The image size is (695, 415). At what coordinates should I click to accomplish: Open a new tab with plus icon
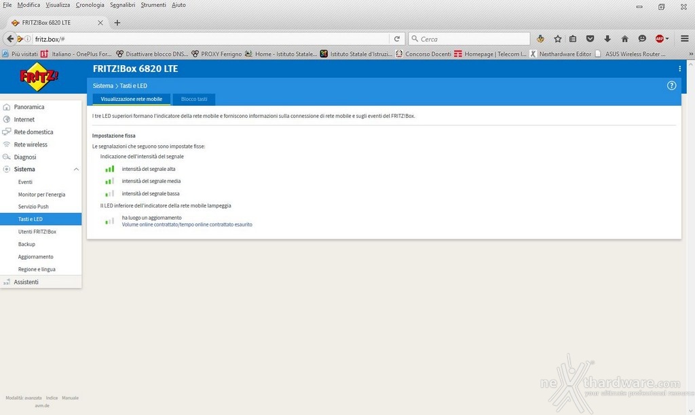coord(117,22)
